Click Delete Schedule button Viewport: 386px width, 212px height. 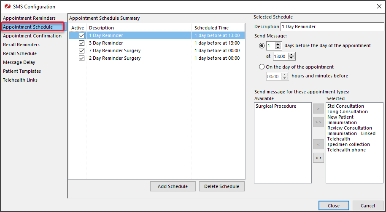point(222,186)
